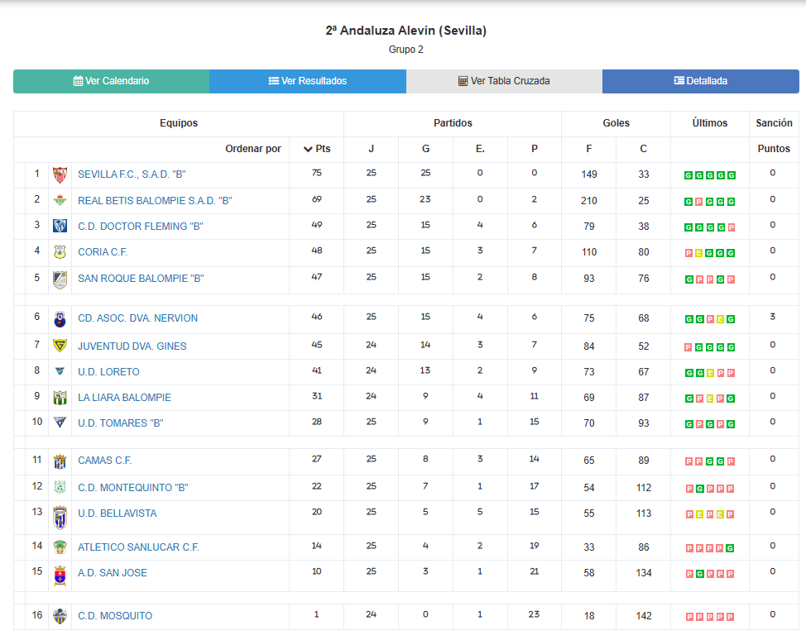This screenshot has height=640, width=806.
Task: Switch to Ver Tabla Cruzada view
Action: [x=504, y=81]
